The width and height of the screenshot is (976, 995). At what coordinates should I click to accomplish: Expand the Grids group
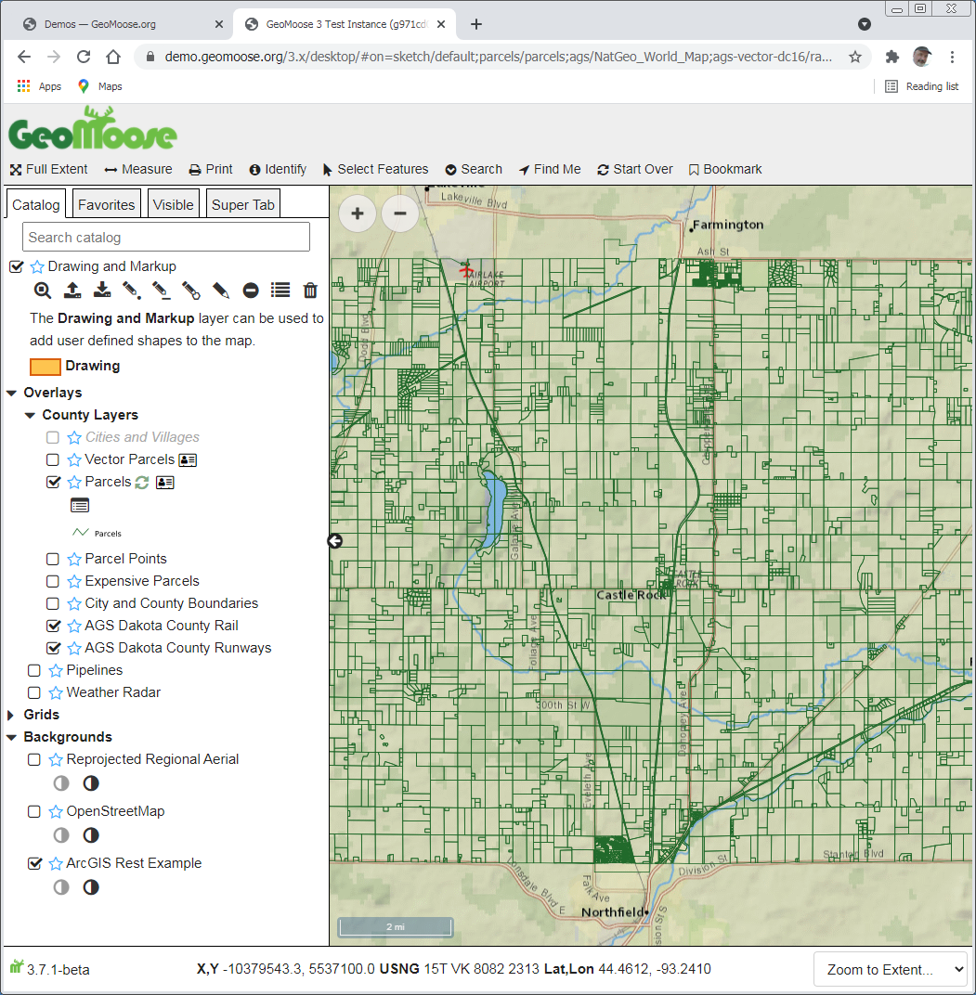click(11, 715)
